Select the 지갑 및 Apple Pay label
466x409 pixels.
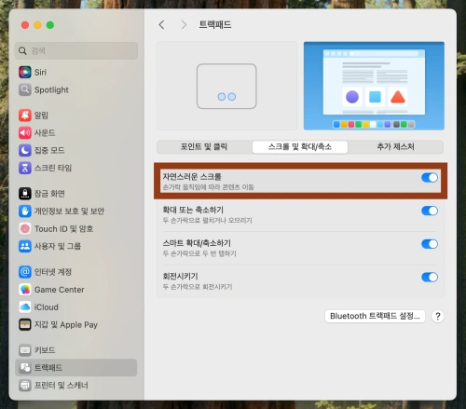pos(66,325)
